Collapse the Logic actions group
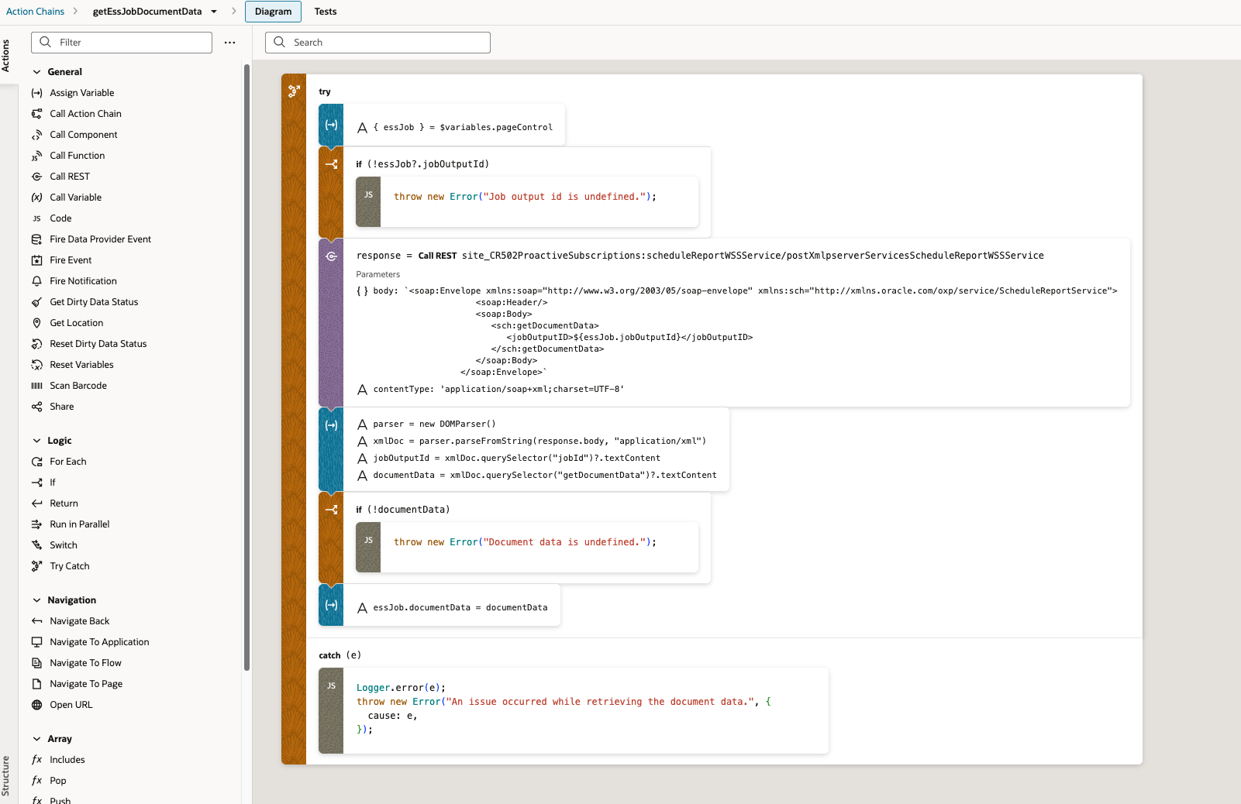The image size is (1241, 804). (36, 441)
